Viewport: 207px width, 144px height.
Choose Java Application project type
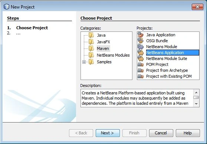point(161,35)
